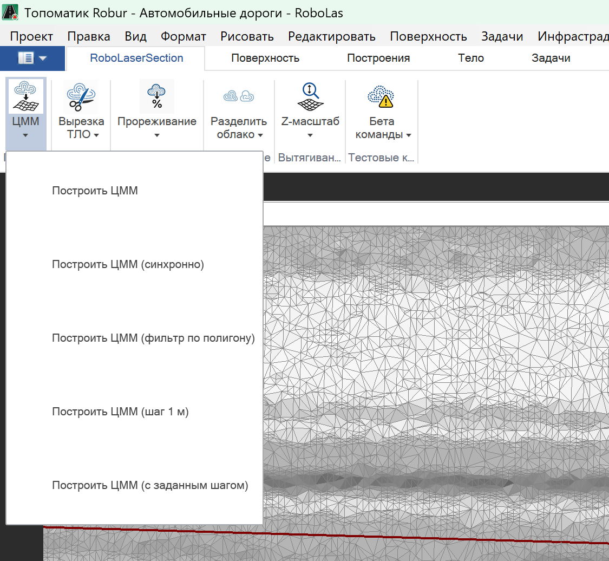Screen dimensions: 609x561
Task: Expand the Бета команды dropdown arrow
Action: (409, 135)
